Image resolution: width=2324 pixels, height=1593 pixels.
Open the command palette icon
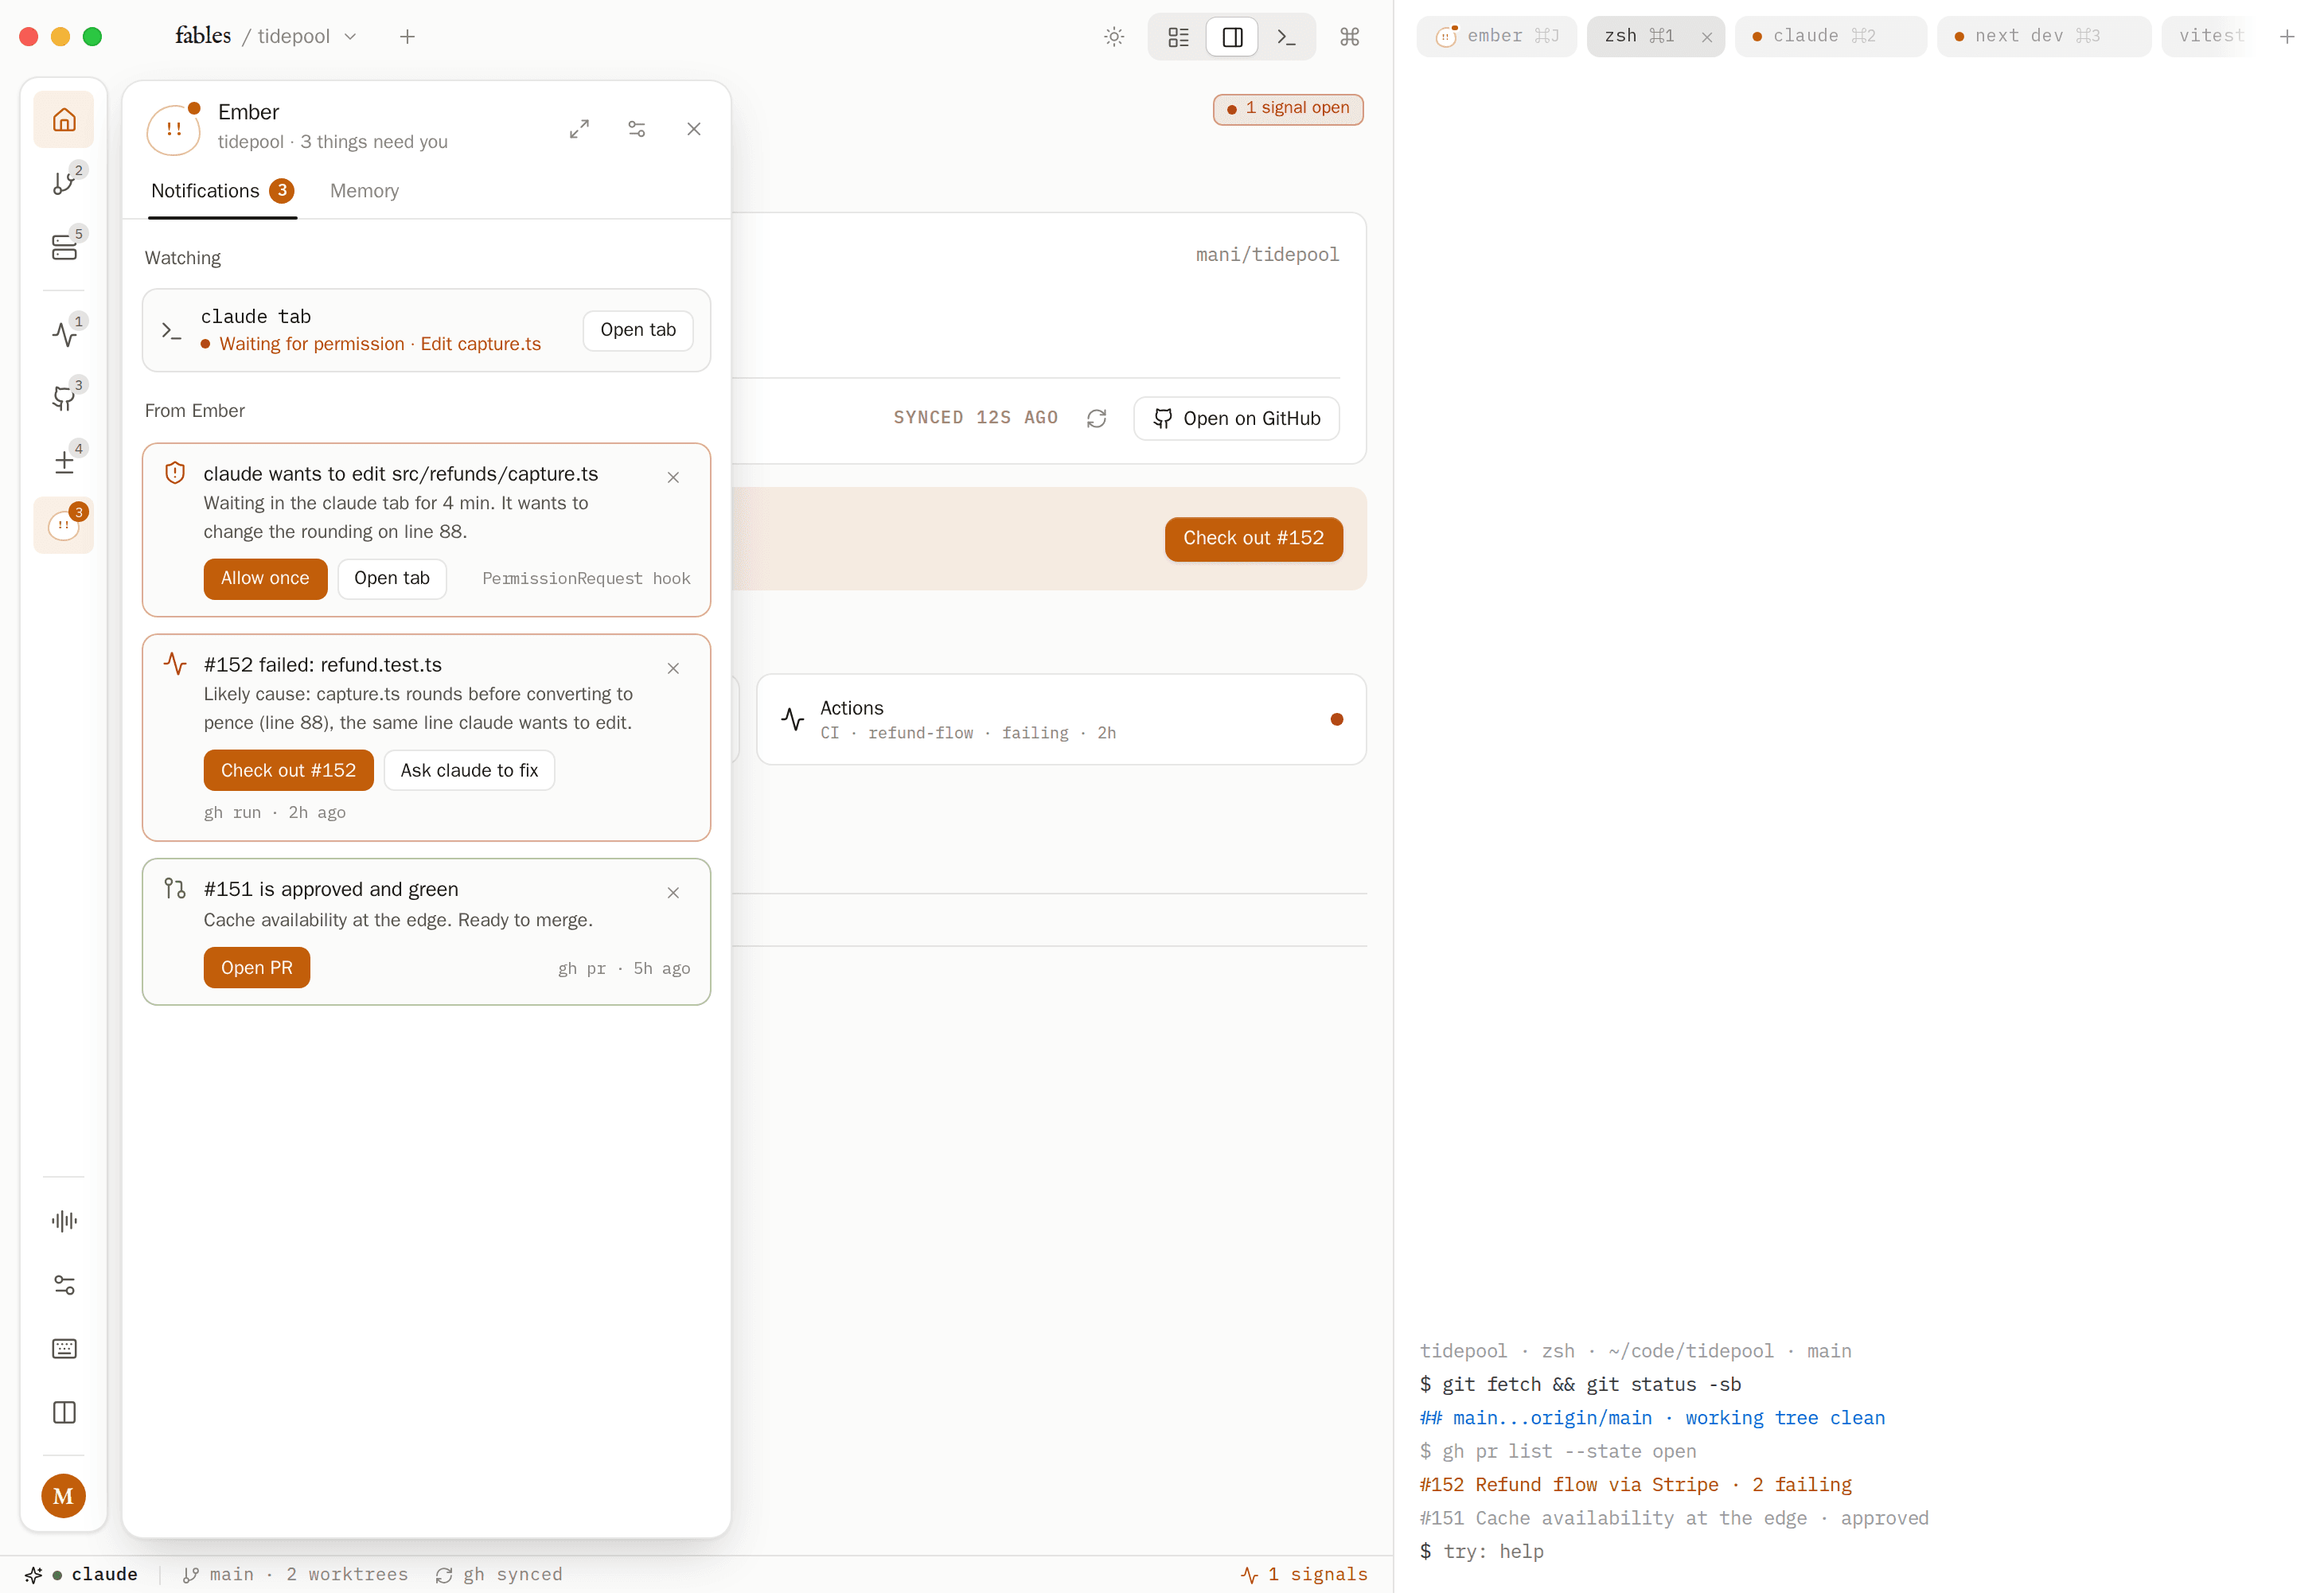pos(1350,37)
